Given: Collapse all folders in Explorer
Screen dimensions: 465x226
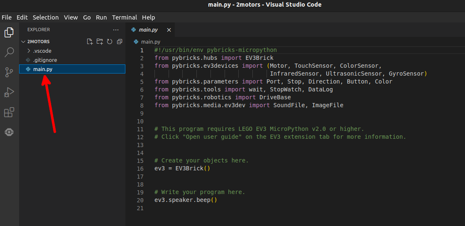Looking at the screenshot, I should (x=120, y=42).
